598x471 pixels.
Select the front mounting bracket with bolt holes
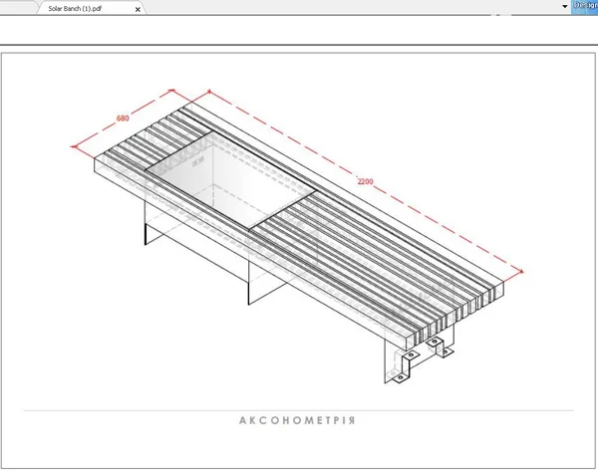[407, 367]
